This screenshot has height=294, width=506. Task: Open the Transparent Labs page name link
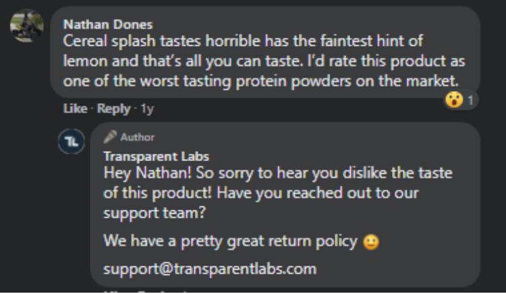(157, 156)
